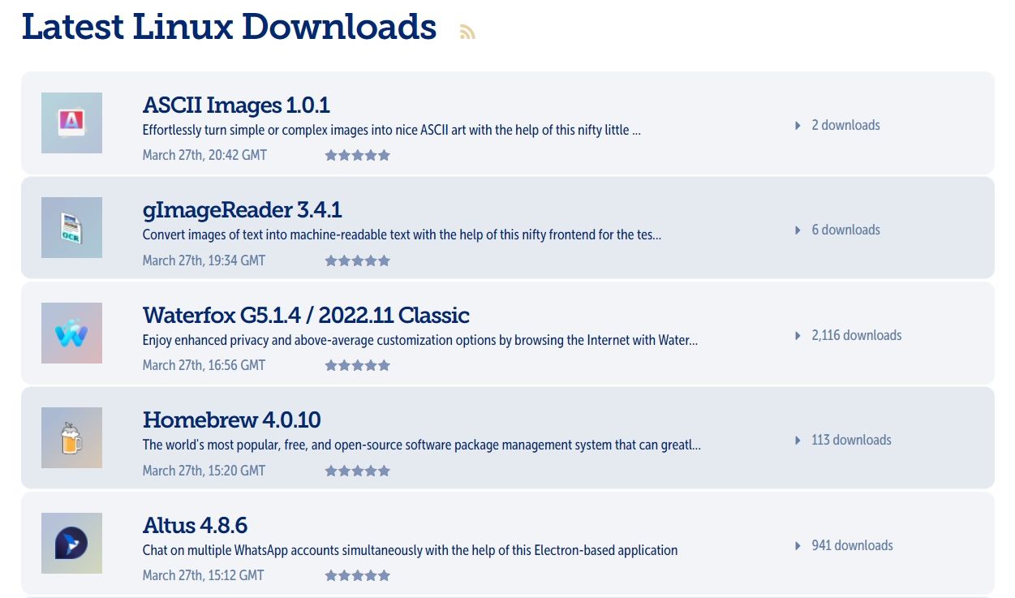Click the Waterfox description about enhanced privacy
The width and height of the screenshot is (1015, 598).
coord(420,340)
